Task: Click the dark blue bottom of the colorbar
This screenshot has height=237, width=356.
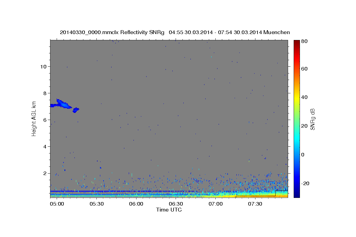Action: (x=296, y=194)
